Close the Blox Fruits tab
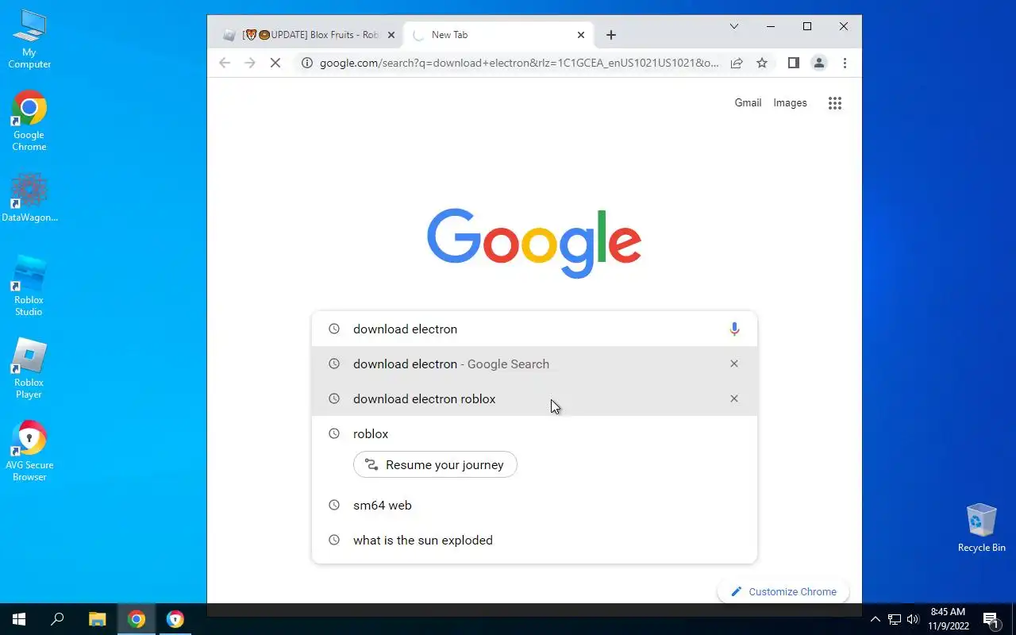The width and height of the screenshot is (1016, 635). [x=391, y=35]
